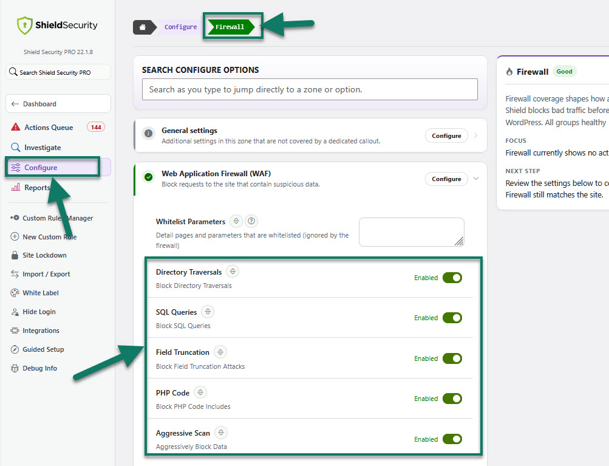This screenshot has width=609, height=466.
Task: Click the New Custom Rule plus icon
Action: (15, 236)
